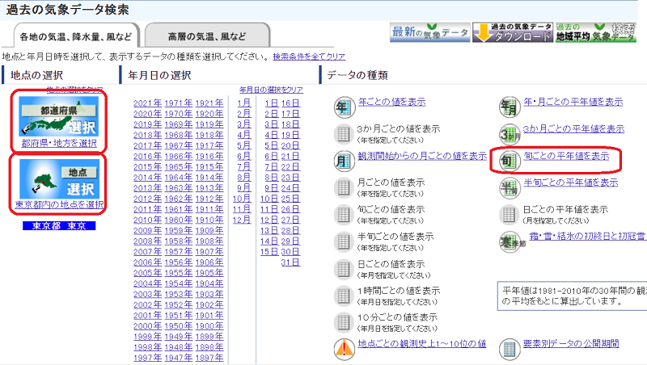
Task: Click the 月 icon for monthly values since observation began
Action: coord(343,159)
